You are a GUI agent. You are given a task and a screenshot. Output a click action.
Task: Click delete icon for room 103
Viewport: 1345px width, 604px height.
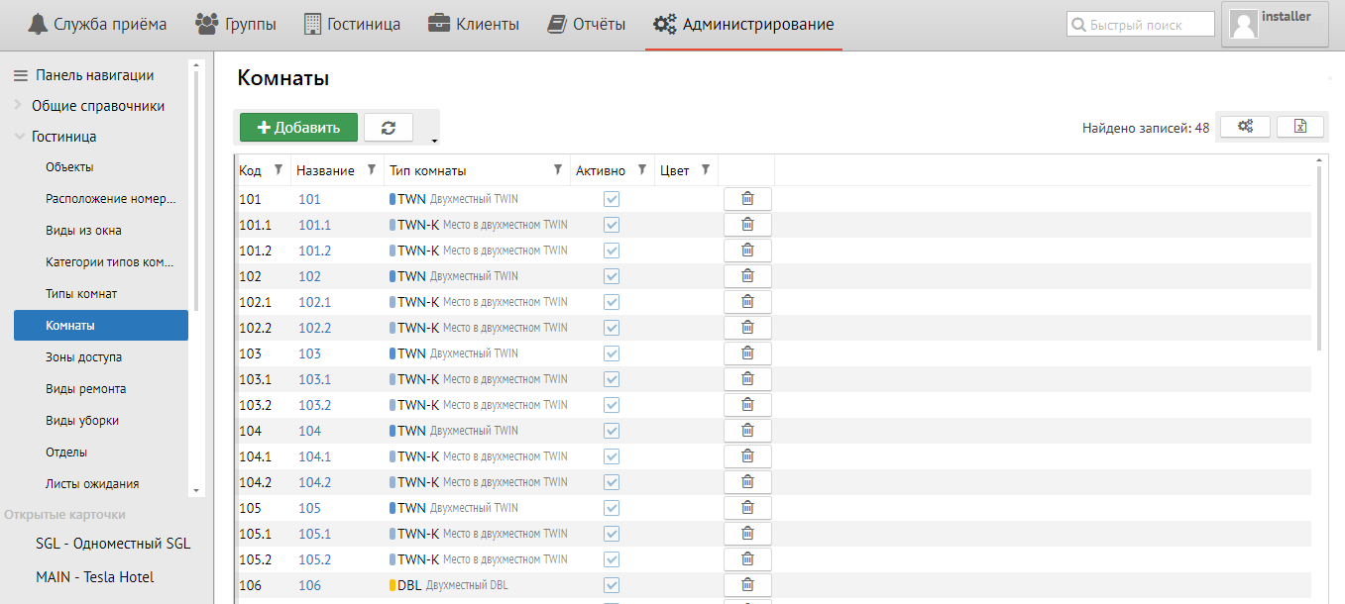(747, 353)
